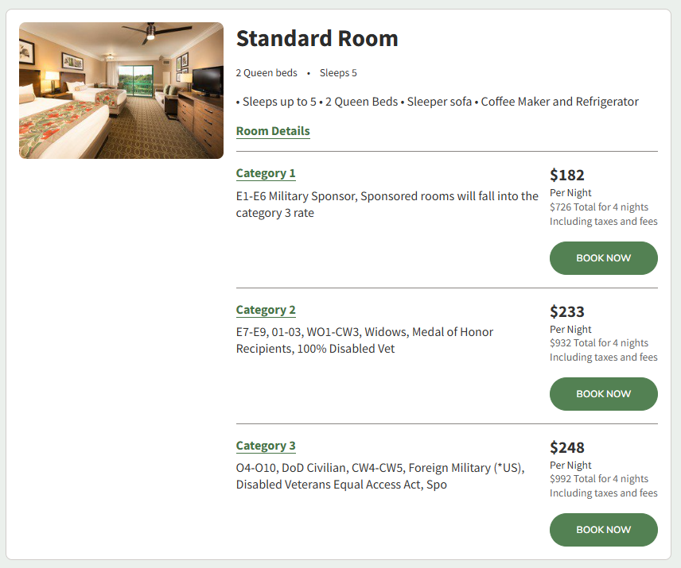Click the $726 total for 4 nights
Viewport: 681px width, 568px height.
tap(598, 207)
